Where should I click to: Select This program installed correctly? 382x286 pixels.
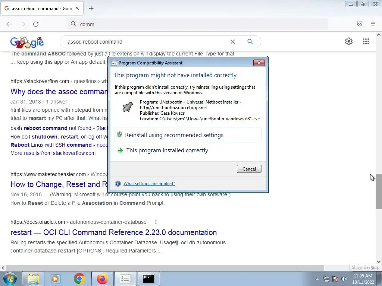(x=188, y=150)
